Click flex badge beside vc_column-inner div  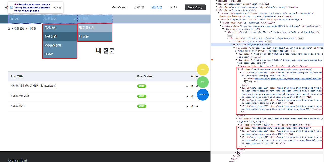[269, 41]
